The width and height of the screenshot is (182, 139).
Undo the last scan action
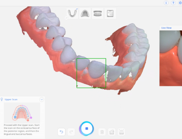[62, 132]
